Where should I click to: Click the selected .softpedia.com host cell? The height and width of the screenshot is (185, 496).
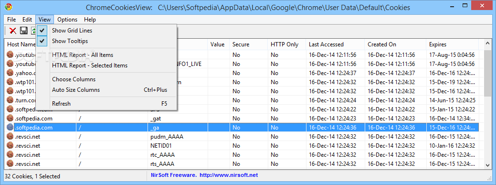(x=33, y=128)
